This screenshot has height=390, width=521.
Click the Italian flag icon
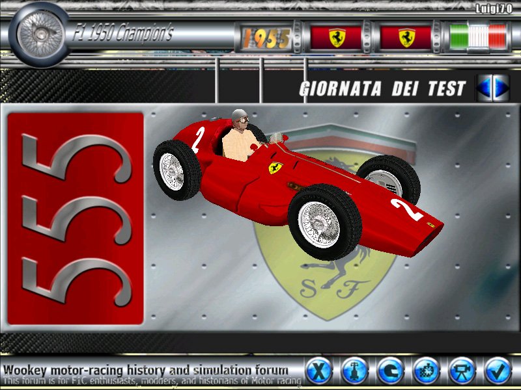tap(478, 36)
